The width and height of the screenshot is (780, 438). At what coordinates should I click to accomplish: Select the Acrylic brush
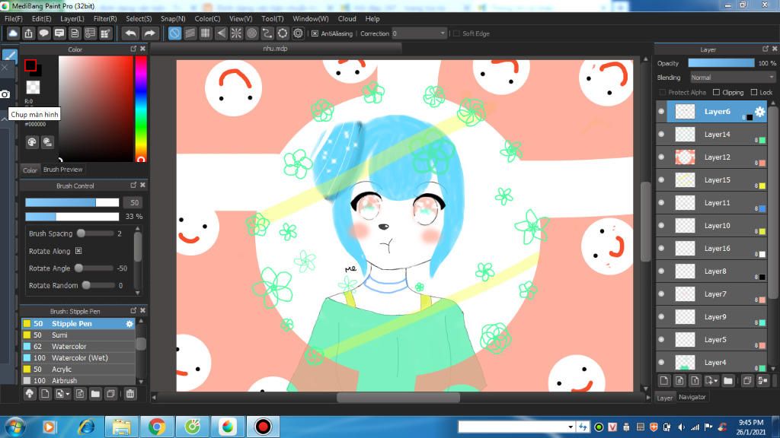[x=78, y=370]
